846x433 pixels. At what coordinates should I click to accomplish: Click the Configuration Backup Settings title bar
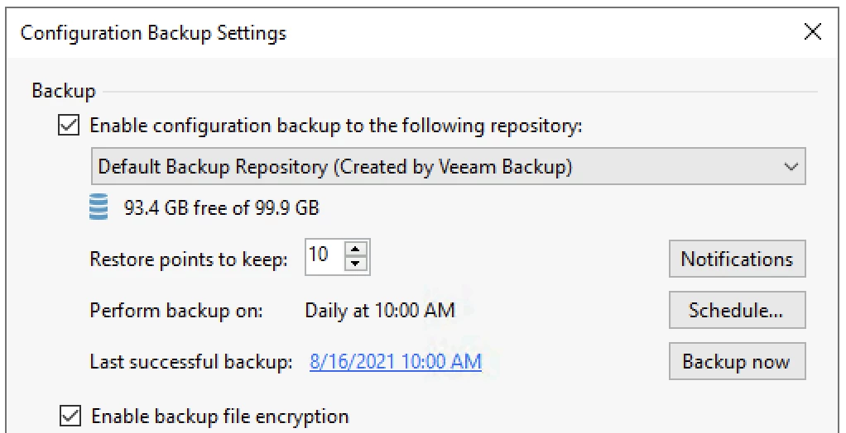[331, 33]
